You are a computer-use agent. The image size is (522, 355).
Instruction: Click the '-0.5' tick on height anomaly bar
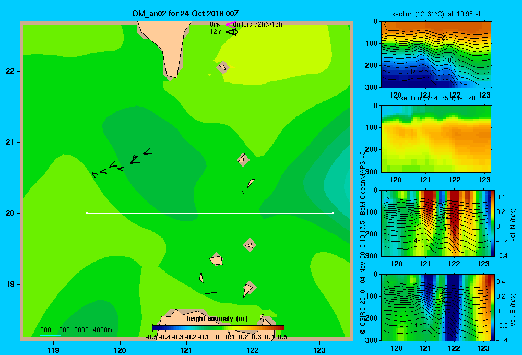pyautogui.click(x=151, y=337)
